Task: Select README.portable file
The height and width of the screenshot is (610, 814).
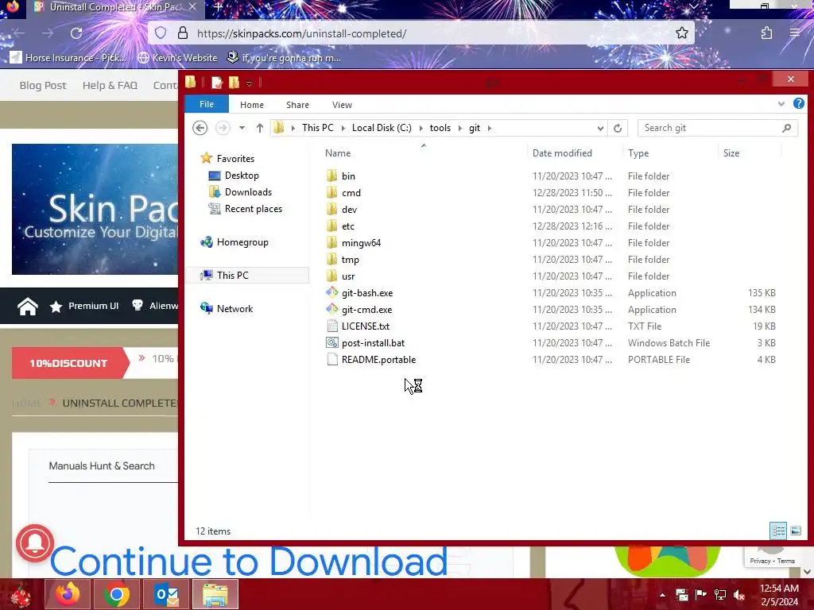Action: pyautogui.click(x=378, y=360)
